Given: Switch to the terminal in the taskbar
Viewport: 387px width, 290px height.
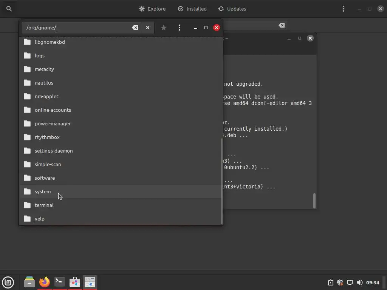Looking at the screenshot, I should tap(59, 282).
